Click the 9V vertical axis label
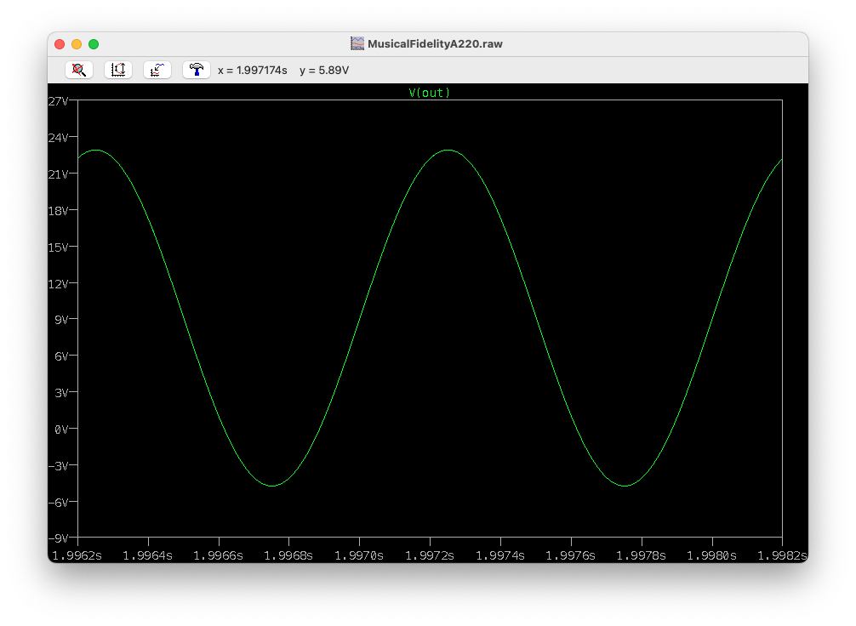 61,320
